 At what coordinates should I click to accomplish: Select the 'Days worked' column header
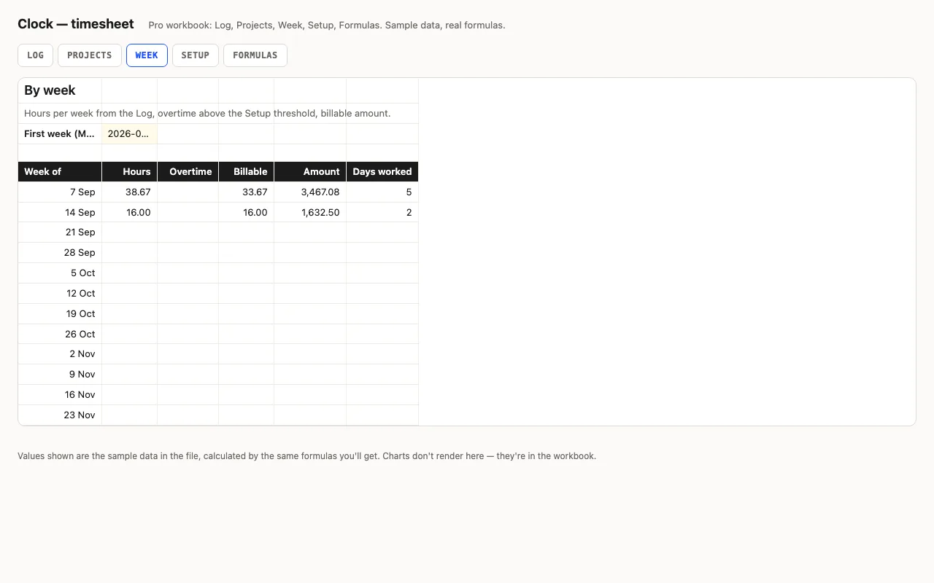382,172
